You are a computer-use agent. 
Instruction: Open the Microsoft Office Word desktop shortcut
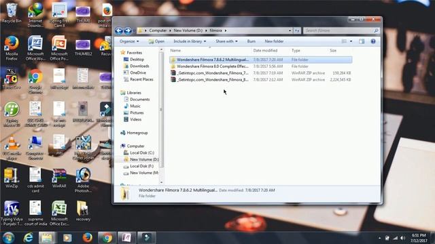(x=35, y=48)
